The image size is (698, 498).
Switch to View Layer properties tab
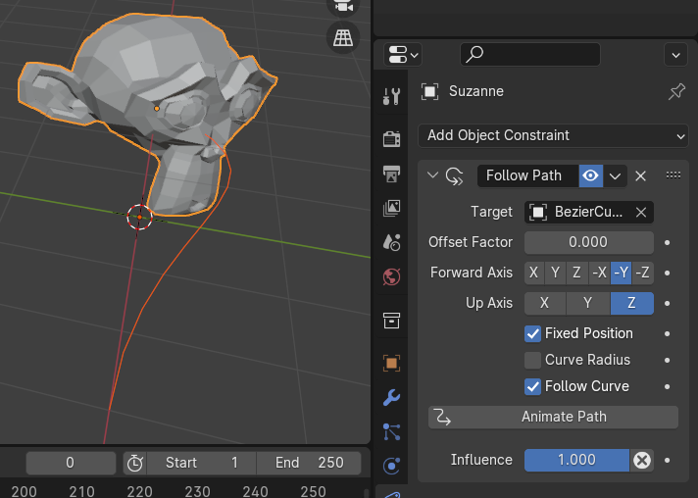[x=391, y=208]
